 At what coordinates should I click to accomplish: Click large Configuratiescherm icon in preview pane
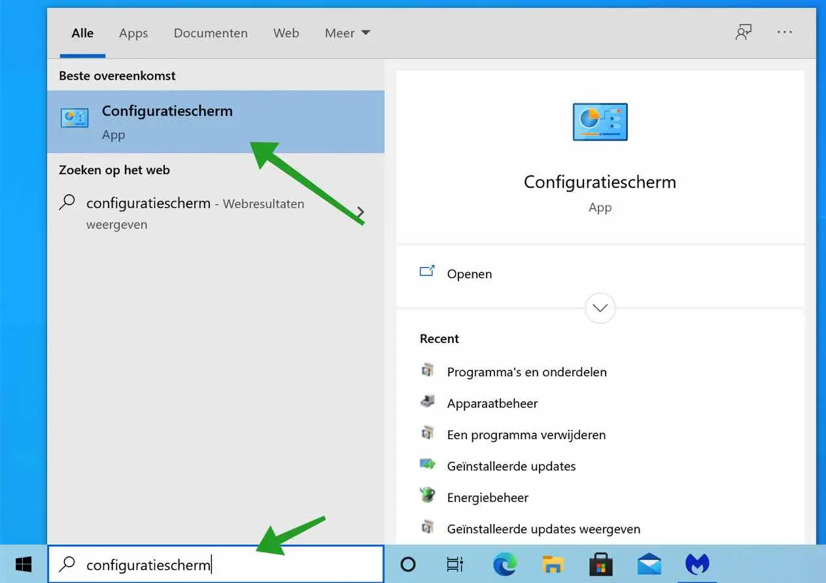click(x=600, y=122)
